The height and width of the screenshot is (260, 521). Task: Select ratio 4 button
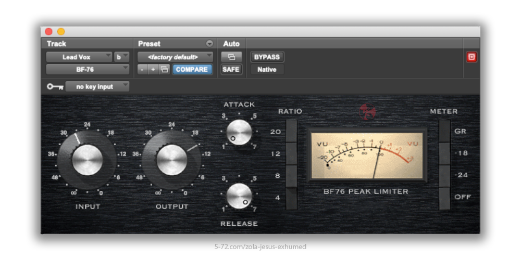(x=291, y=199)
